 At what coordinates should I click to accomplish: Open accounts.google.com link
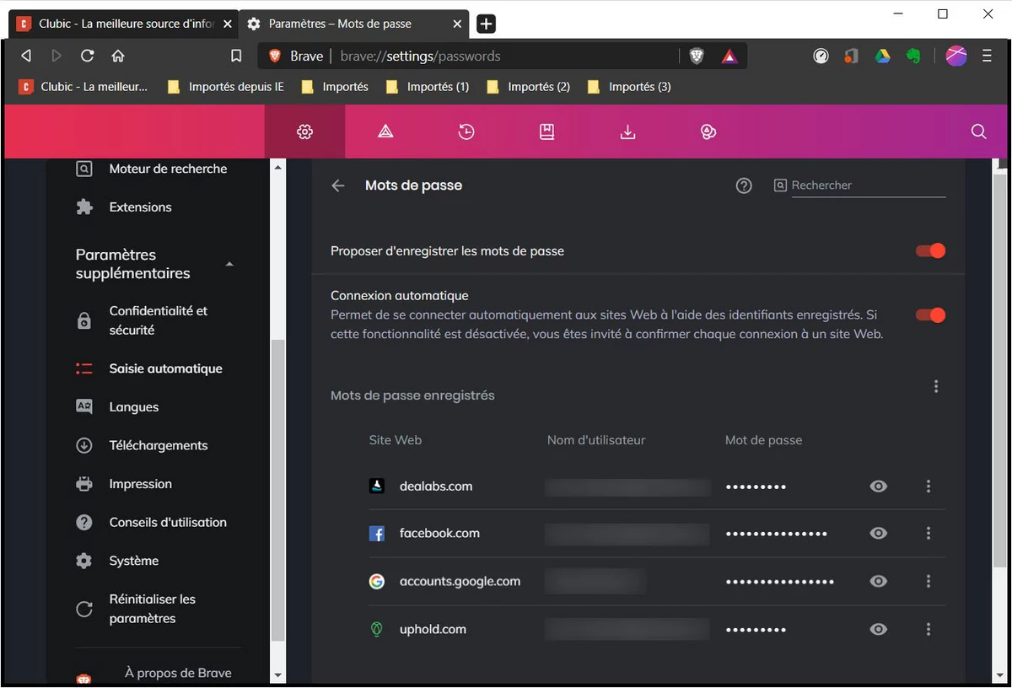pyautogui.click(x=460, y=581)
